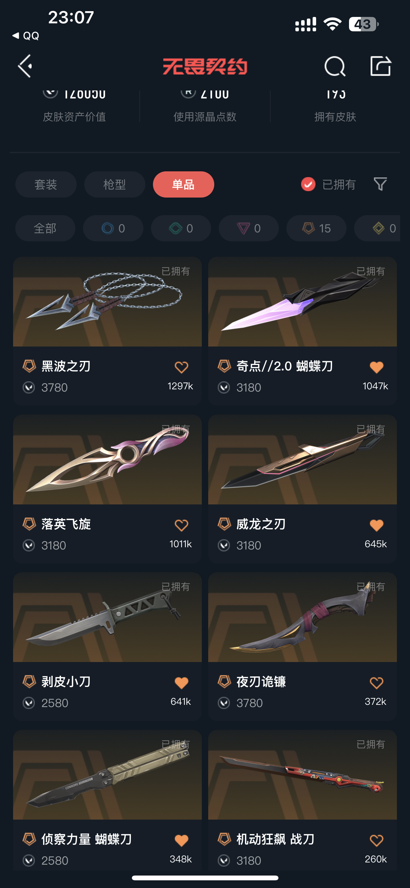Filter by orange tier showing 15

coord(316,228)
